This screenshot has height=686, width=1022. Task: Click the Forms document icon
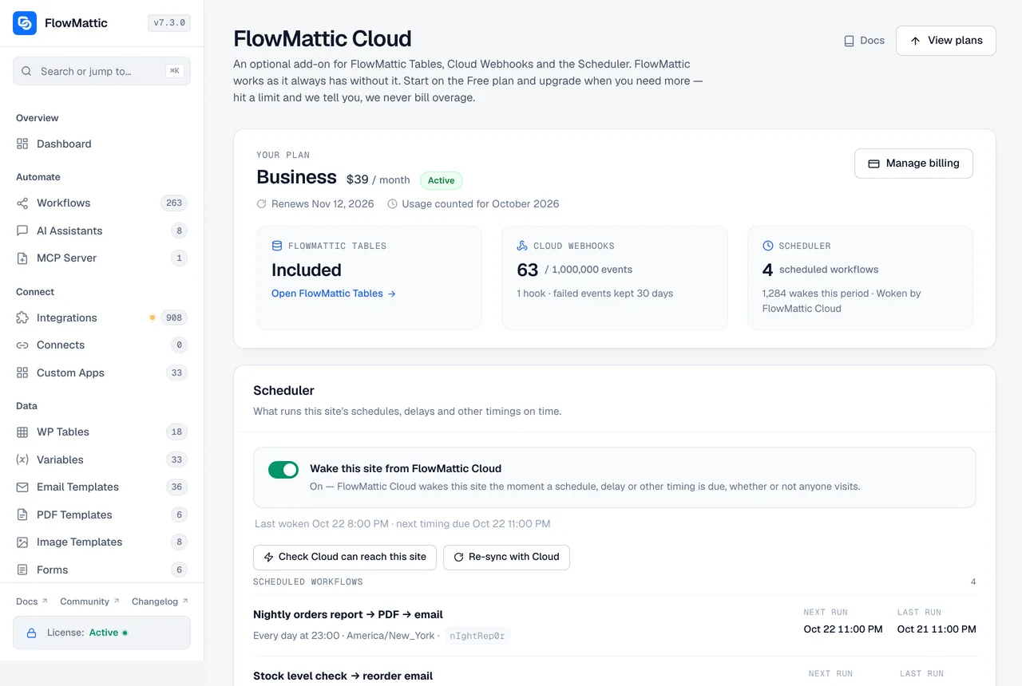point(22,570)
